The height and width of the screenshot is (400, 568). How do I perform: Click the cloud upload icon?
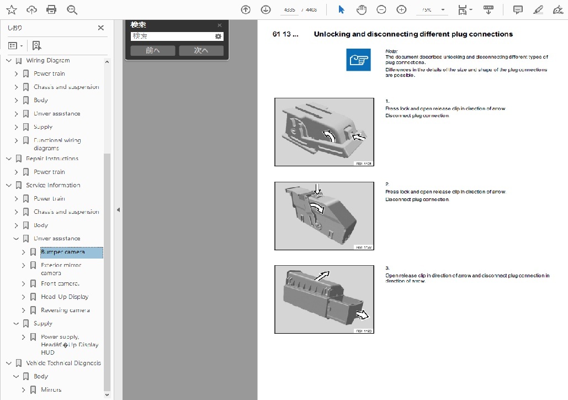pyautogui.click(x=31, y=9)
